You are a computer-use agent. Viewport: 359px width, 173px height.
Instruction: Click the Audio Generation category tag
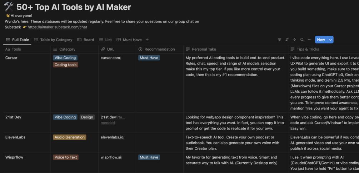[70, 137]
